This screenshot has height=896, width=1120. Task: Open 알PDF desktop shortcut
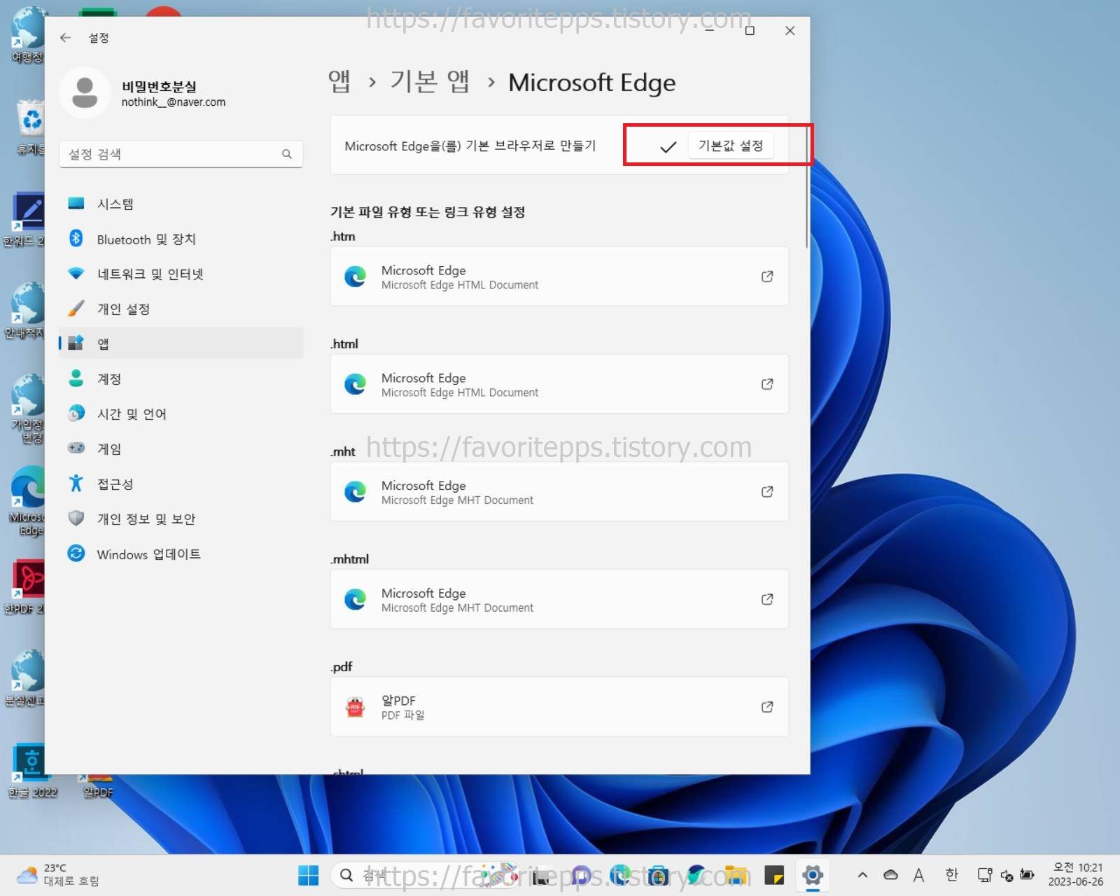[98, 785]
